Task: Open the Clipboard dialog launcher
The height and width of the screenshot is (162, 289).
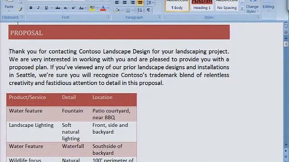Action: coord(22,17)
